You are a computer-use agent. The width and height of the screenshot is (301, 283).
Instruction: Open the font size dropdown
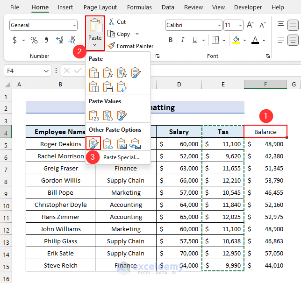click(x=239, y=25)
